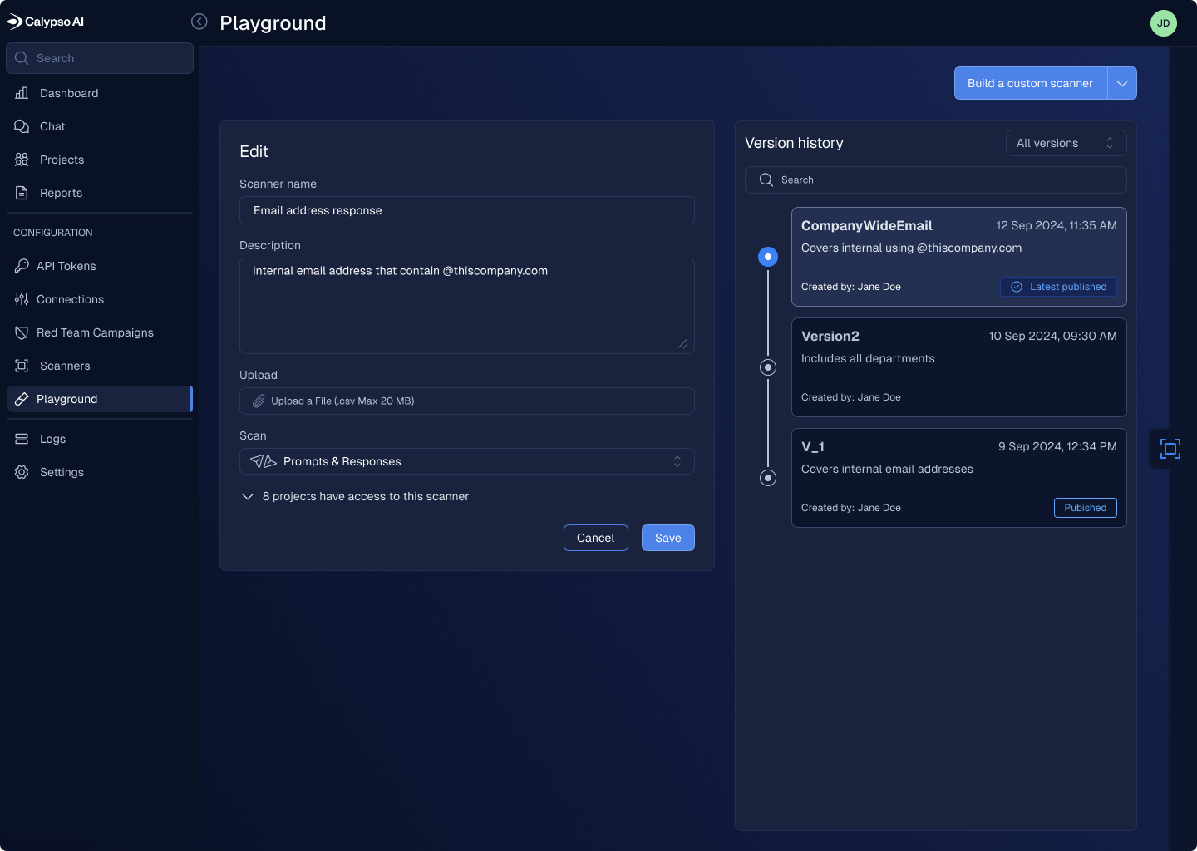Open Red Team Campaigns in sidebar
The height and width of the screenshot is (851, 1197).
click(95, 332)
